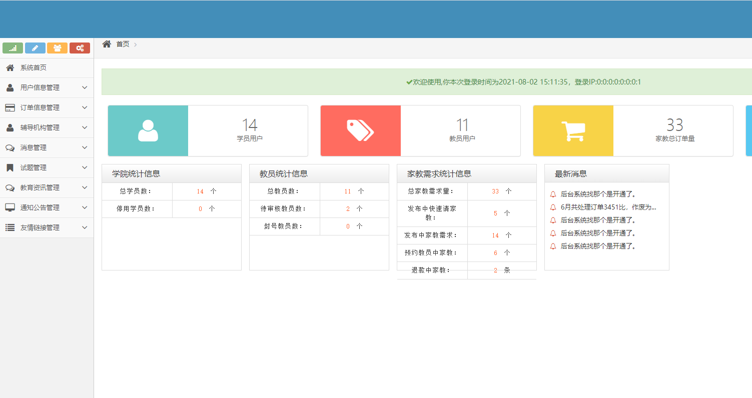This screenshot has height=398, width=752.
Task: Open the message about 6月共处理订单3451比
Action: click(x=608, y=207)
